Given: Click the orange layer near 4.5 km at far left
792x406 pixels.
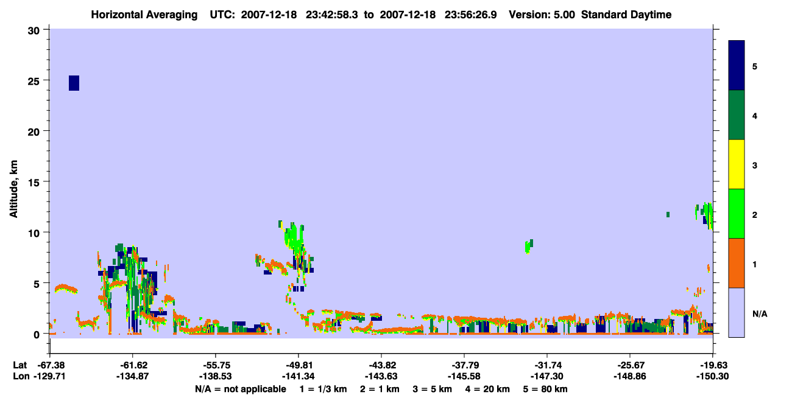Looking at the screenshot, I should pos(65,289).
